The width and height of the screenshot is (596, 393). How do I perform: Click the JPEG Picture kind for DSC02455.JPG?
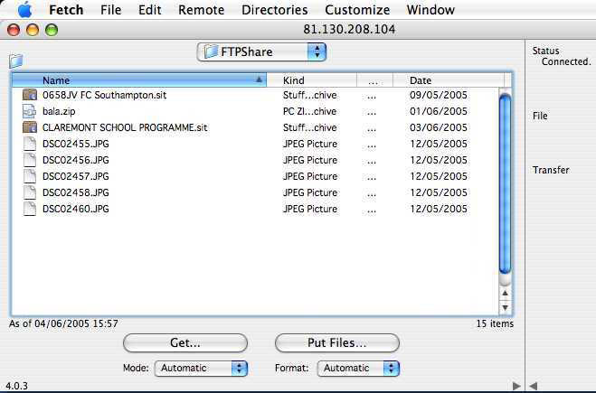click(x=310, y=144)
